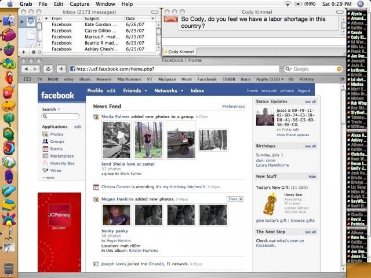
Task: Open the bookmarks library book icon
Action: [x=27, y=79]
